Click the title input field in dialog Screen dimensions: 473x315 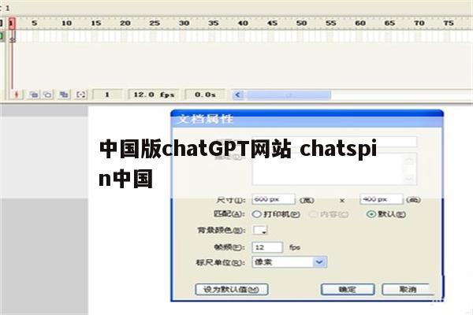click(x=334, y=142)
